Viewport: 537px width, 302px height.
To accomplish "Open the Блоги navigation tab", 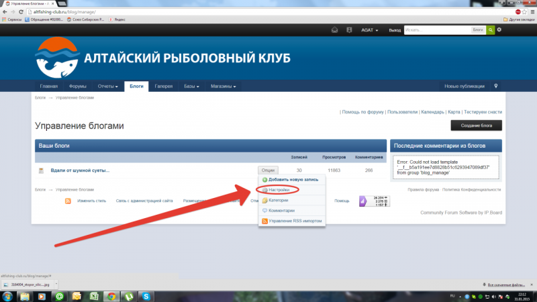I will (x=136, y=87).
